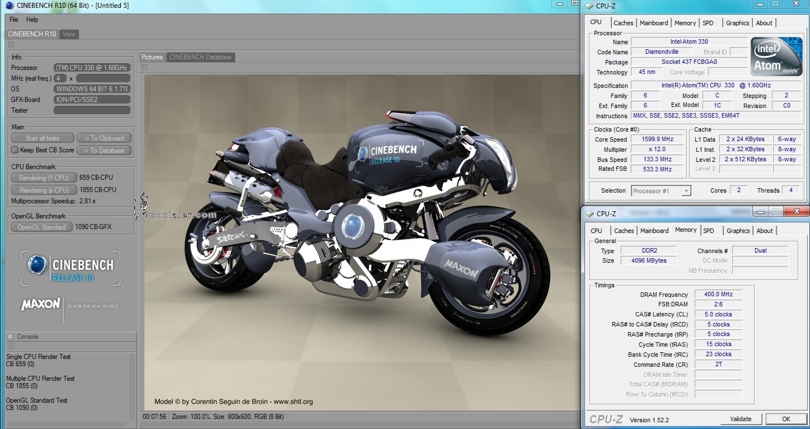Click the To Clipboard button
Screen dimensions: 810x429
pyautogui.click(x=104, y=138)
